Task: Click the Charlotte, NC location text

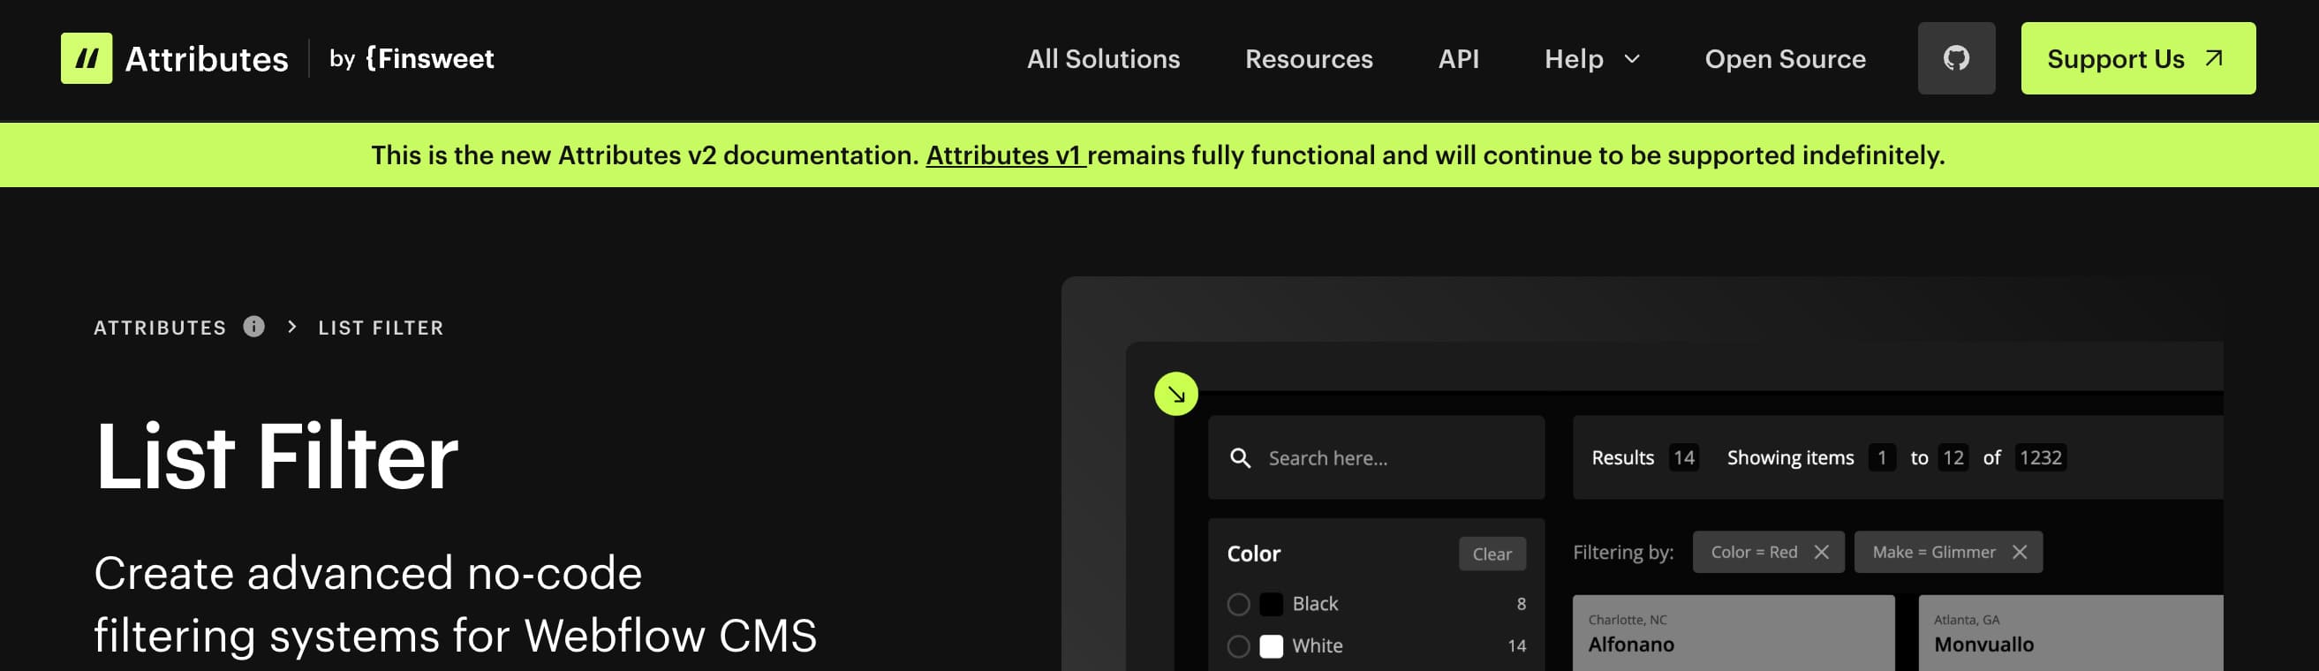Action: tap(1627, 620)
